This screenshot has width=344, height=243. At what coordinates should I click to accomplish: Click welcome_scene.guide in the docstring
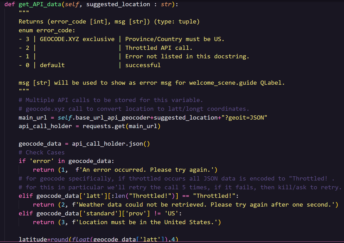pyautogui.click(x=223, y=83)
